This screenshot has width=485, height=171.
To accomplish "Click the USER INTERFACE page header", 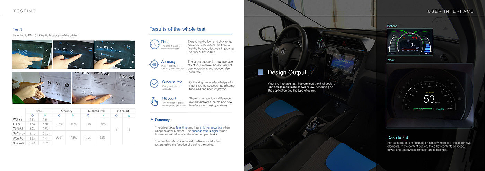I will (x=450, y=11).
